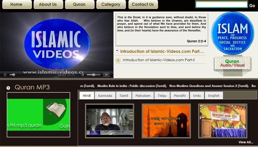Go to the About Us page
The width and height of the screenshot is (258, 147).
click(x=48, y=4)
